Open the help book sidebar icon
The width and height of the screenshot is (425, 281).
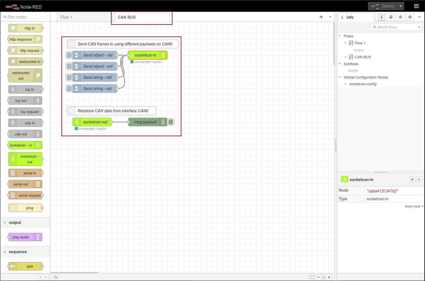pos(391,17)
